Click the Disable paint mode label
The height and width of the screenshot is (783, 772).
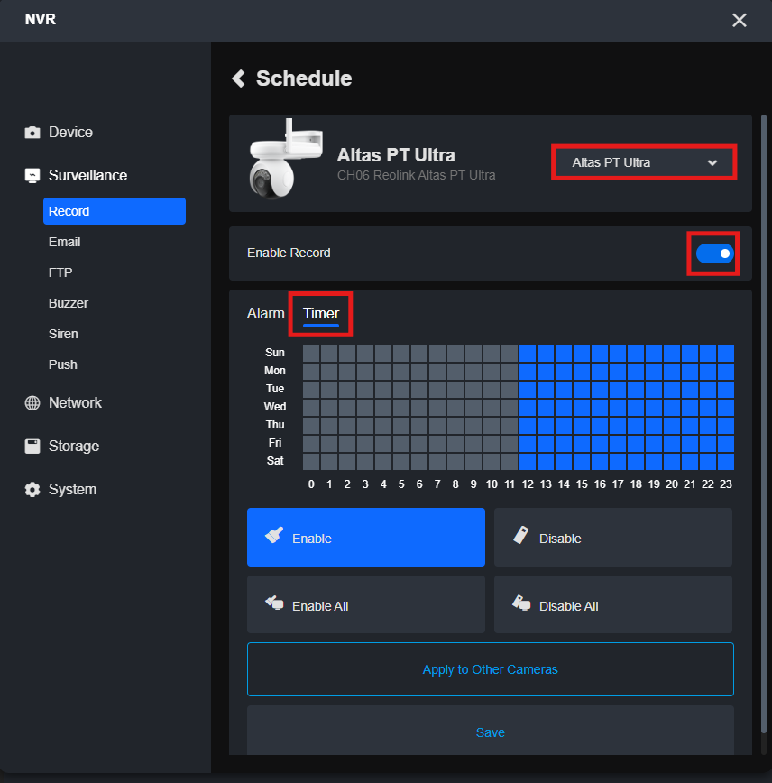point(560,539)
